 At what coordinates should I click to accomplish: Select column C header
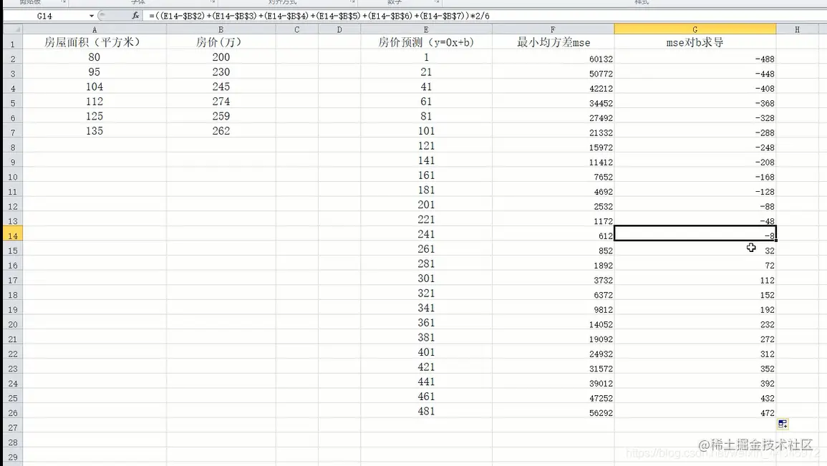tap(297, 29)
